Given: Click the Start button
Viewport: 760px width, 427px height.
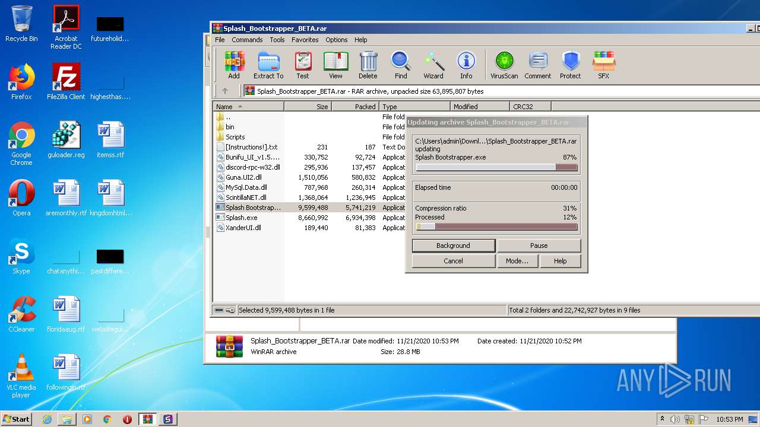Looking at the screenshot, I should (x=16, y=419).
